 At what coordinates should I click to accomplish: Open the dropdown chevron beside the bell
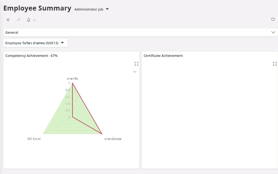point(34,20)
